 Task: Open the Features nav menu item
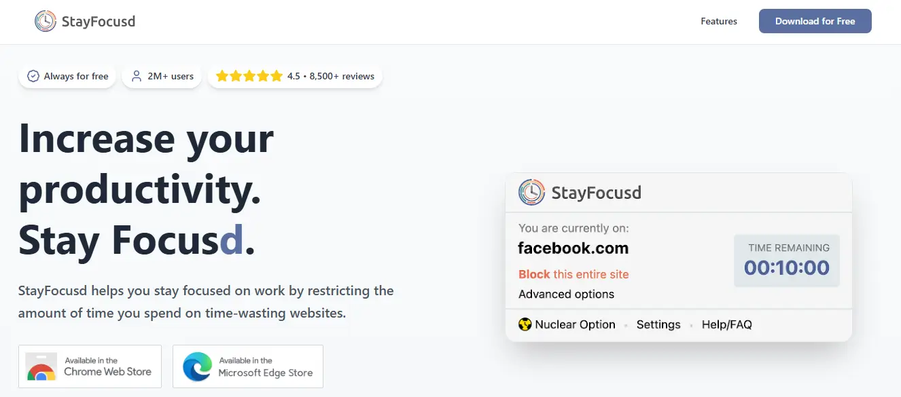tap(719, 21)
